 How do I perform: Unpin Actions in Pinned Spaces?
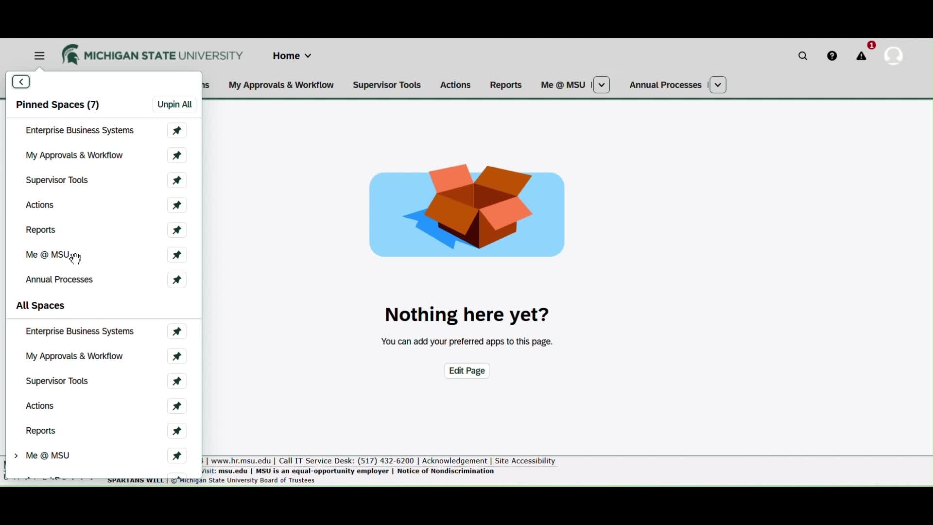[x=177, y=206]
